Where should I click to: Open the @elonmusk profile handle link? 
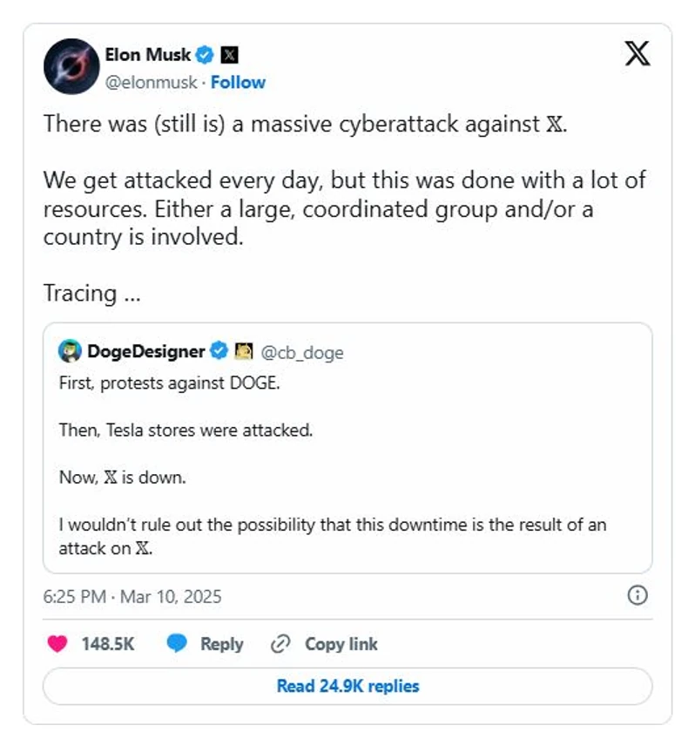pyautogui.click(x=153, y=82)
